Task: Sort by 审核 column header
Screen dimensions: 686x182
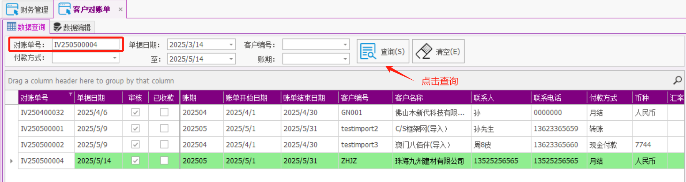Action: 135,98
